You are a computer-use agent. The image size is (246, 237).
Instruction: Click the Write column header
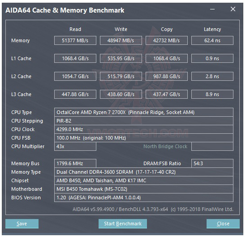click(x=121, y=29)
